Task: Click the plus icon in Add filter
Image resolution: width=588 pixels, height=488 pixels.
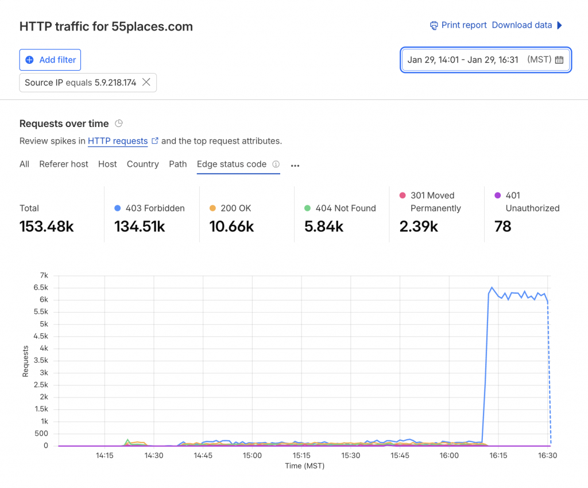Action: pyautogui.click(x=30, y=60)
